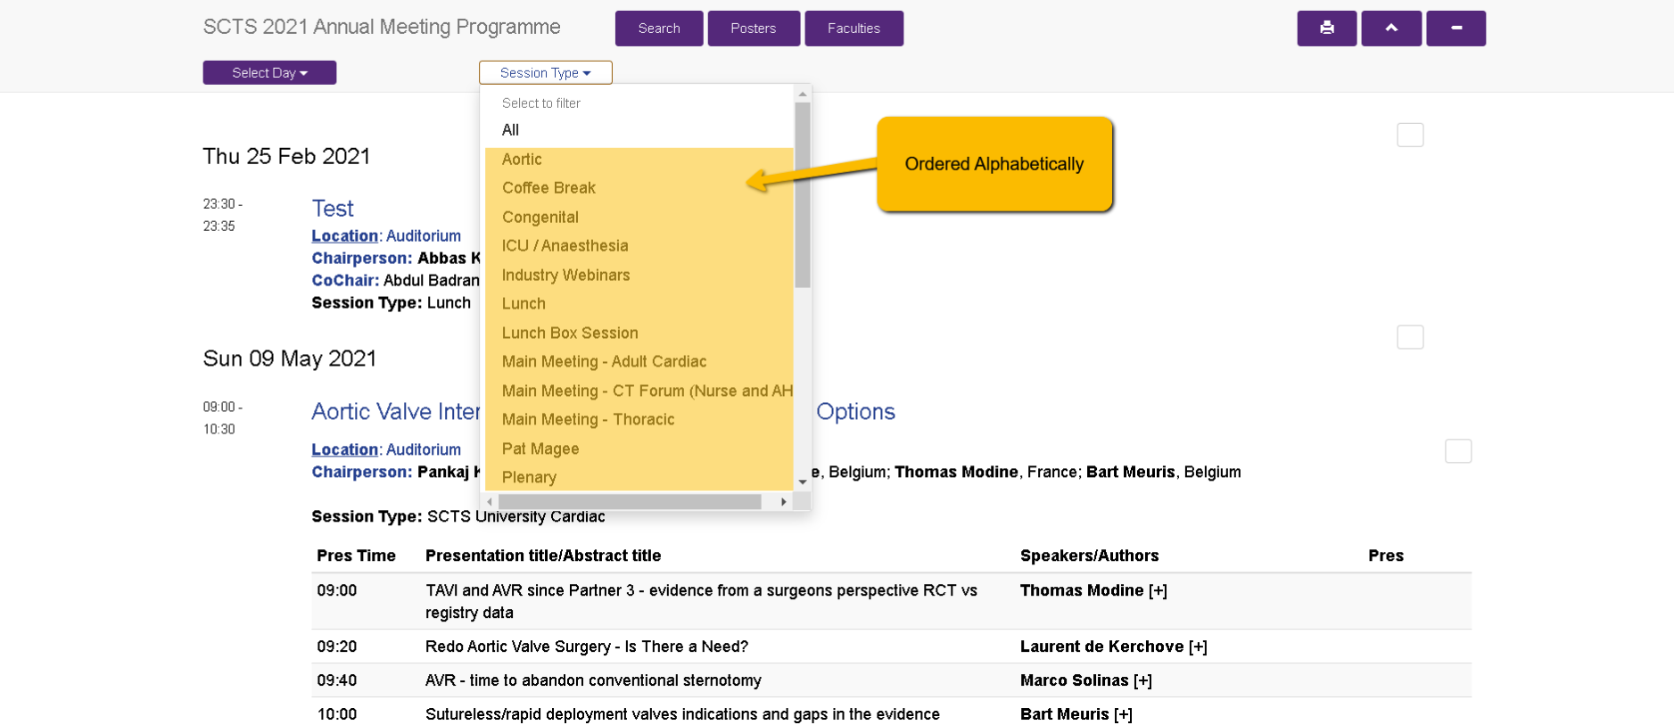Image resolution: width=1674 pixels, height=725 pixels.
Task: Open the Test session title link
Action: pos(333,209)
